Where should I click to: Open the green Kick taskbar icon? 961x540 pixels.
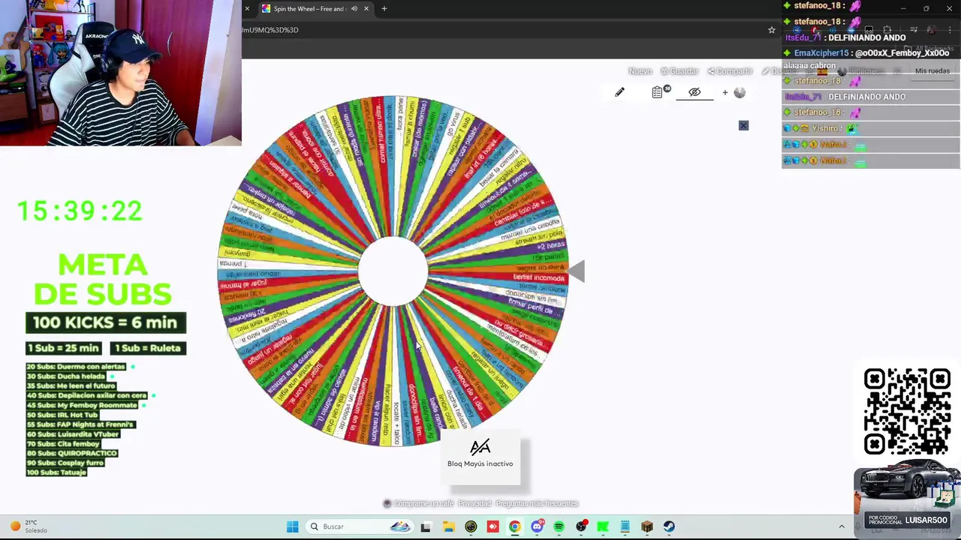tap(603, 526)
